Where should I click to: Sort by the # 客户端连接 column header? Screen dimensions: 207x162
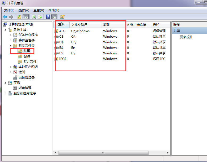point(138,25)
